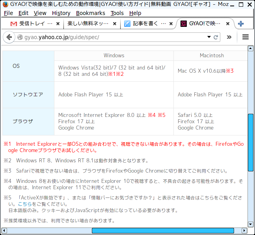Click the horizontal scrollbar right arrow
The height and width of the screenshot is (235, 255).
[x=244, y=231]
